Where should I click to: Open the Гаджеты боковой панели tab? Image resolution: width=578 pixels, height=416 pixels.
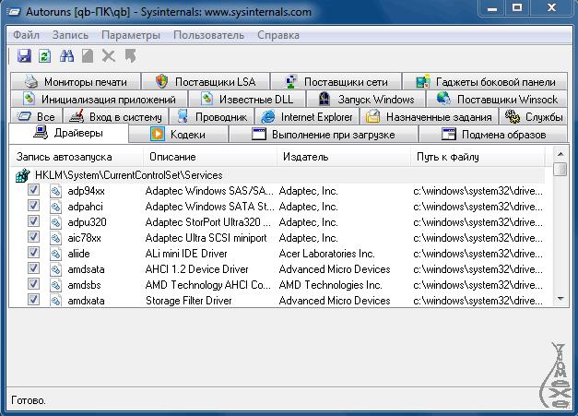pos(485,81)
